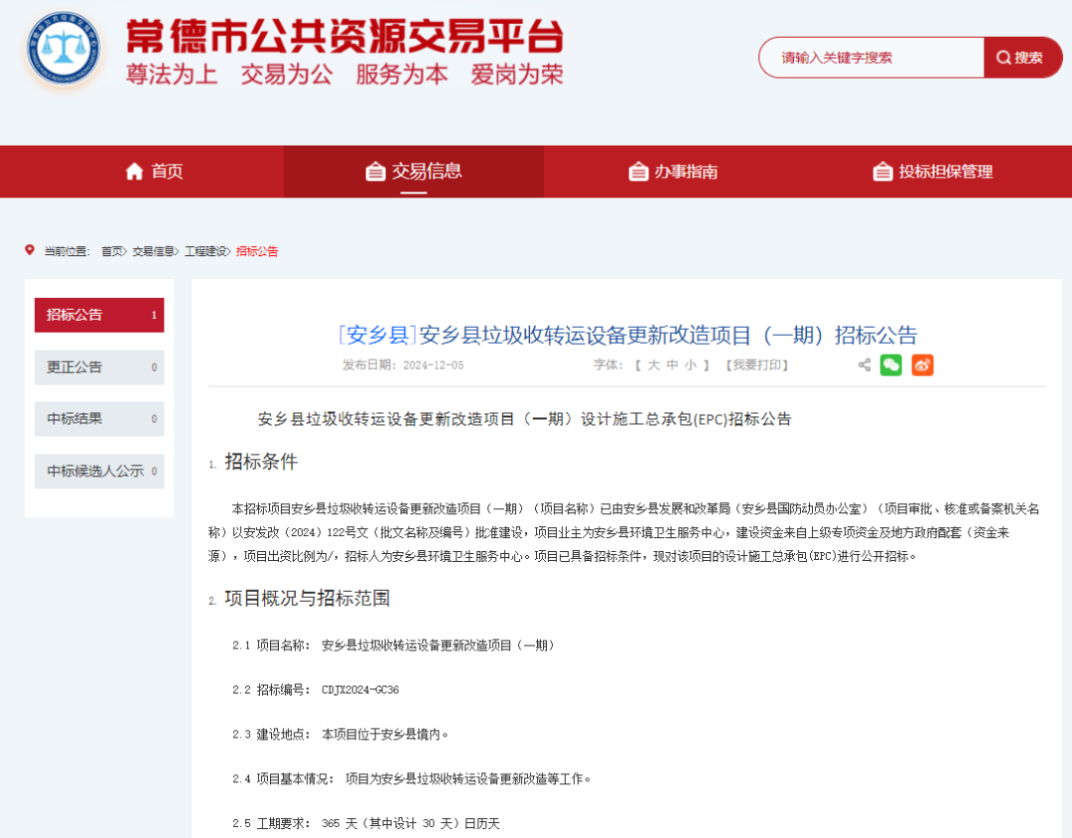The width and height of the screenshot is (1072, 838).
Task: Open the 交易信息 nav tab
Action: click(414, 171)
